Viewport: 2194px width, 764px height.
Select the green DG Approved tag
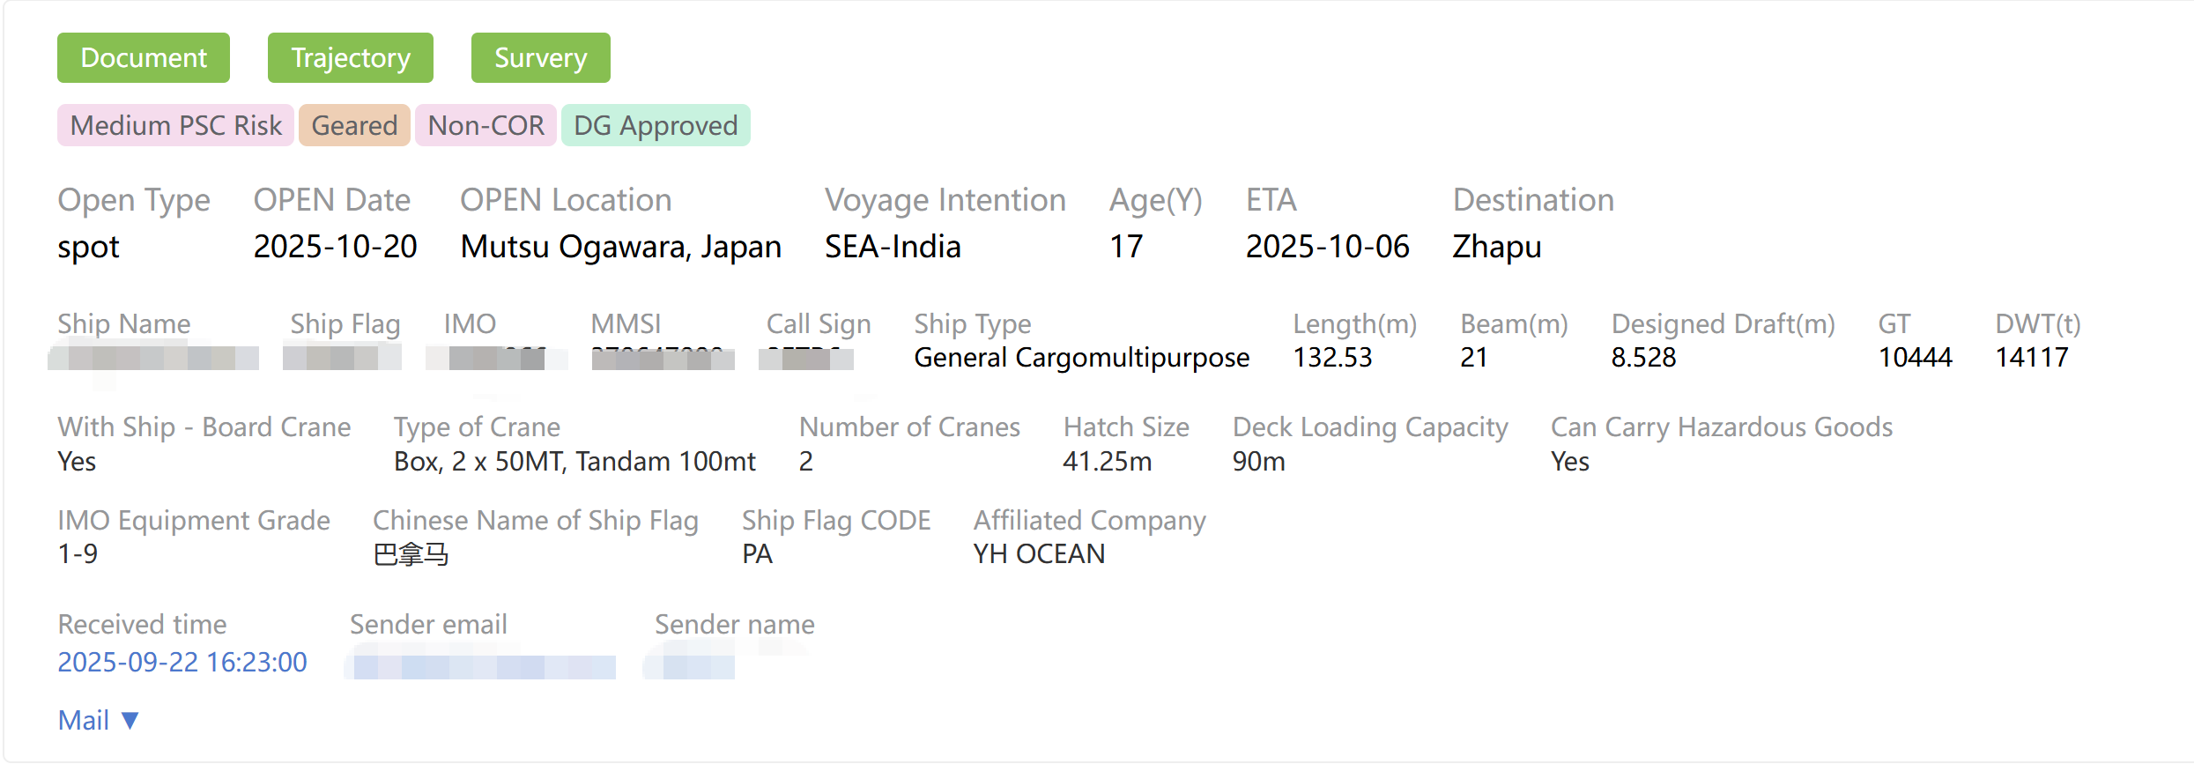[x=656, y=125]
